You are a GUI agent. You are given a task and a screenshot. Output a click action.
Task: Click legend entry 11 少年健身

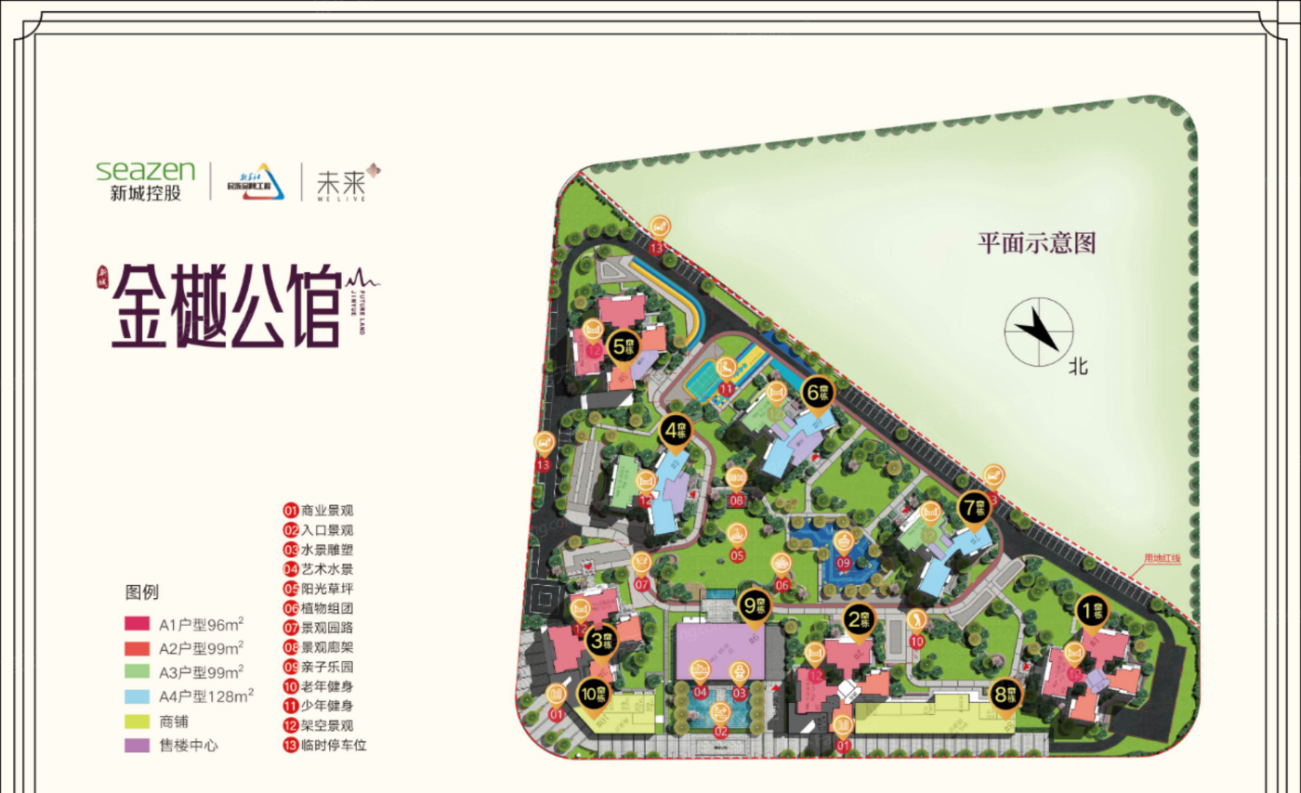(320, 706)
